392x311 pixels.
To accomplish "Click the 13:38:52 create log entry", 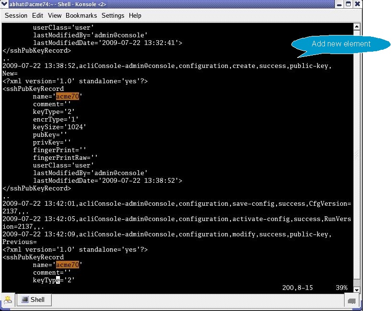I will coord(167,66).
